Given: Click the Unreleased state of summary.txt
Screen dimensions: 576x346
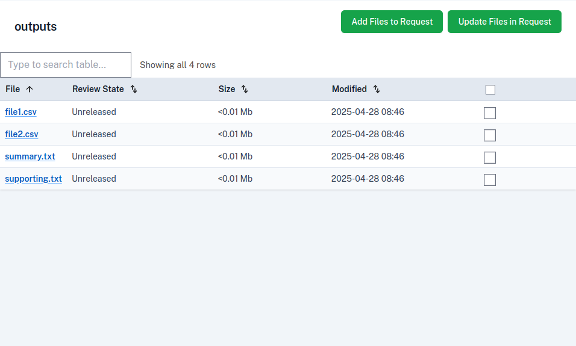Looking at the screenshot, I should pyautogui.click(x=94, y=156).
